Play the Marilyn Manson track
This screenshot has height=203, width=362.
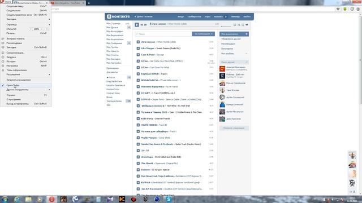(x=138, y=138)
